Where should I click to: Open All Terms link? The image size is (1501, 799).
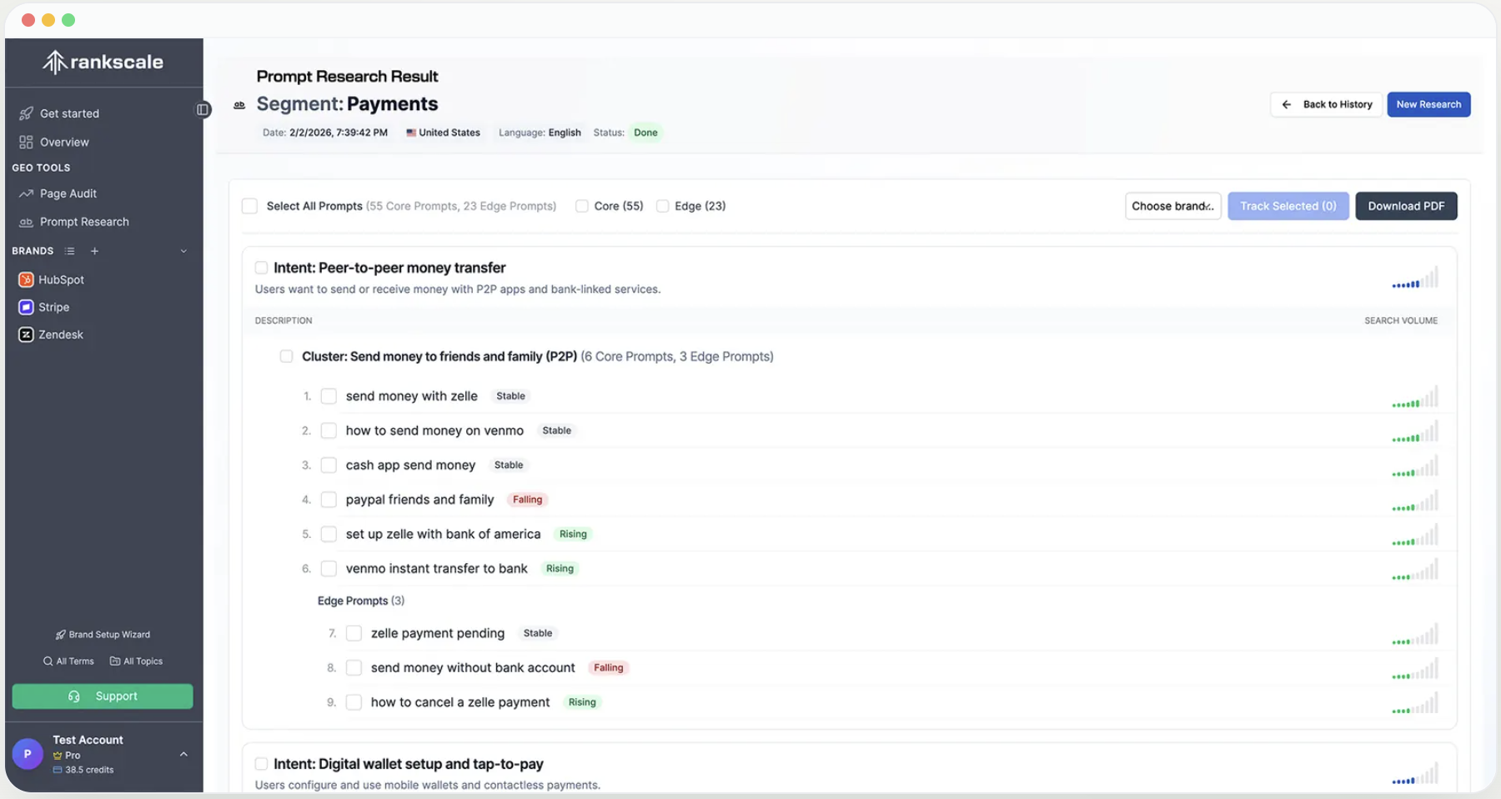[68, 661]
